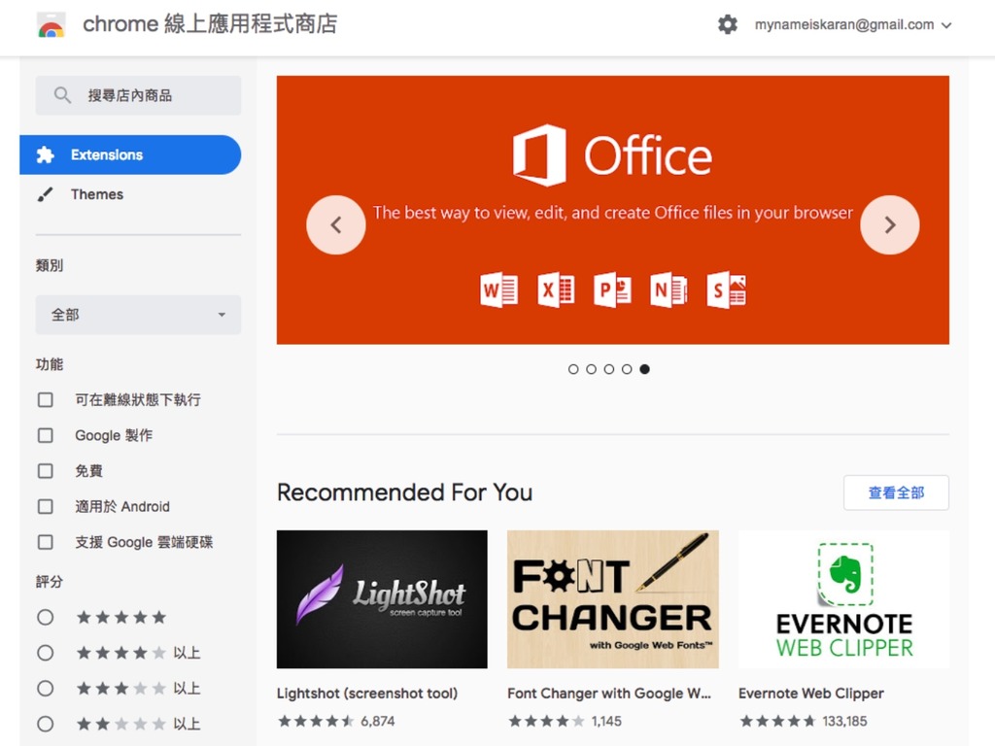
Task: Open Lightshot (screenshot tool) title link
Action: [x=366, y=694]
